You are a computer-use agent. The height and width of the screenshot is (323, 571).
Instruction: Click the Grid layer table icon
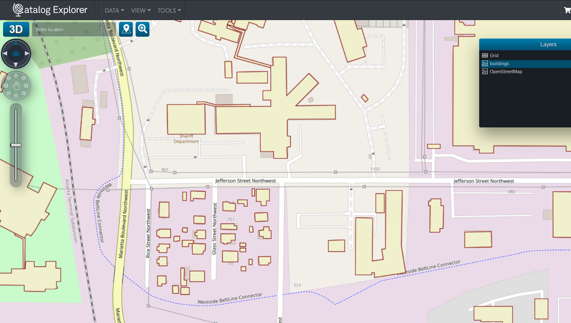[485, 56]
